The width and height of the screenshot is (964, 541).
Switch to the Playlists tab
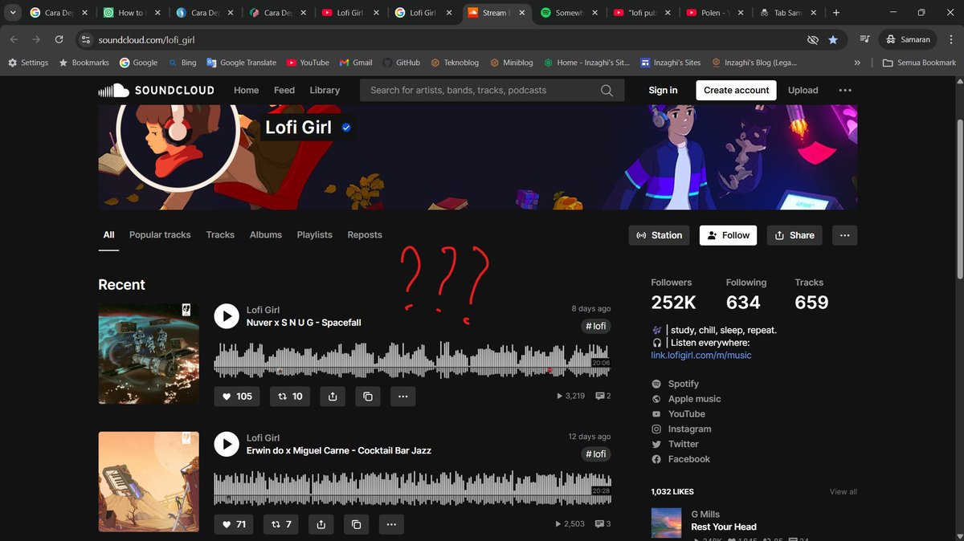click(x=314, y=235)
